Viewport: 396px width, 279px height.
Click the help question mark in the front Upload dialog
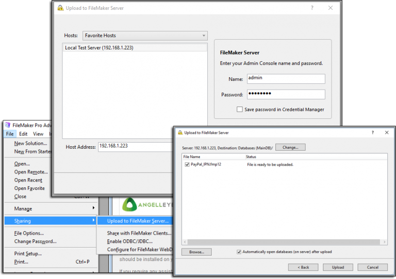pyautogui.click(x=372, y=133)
